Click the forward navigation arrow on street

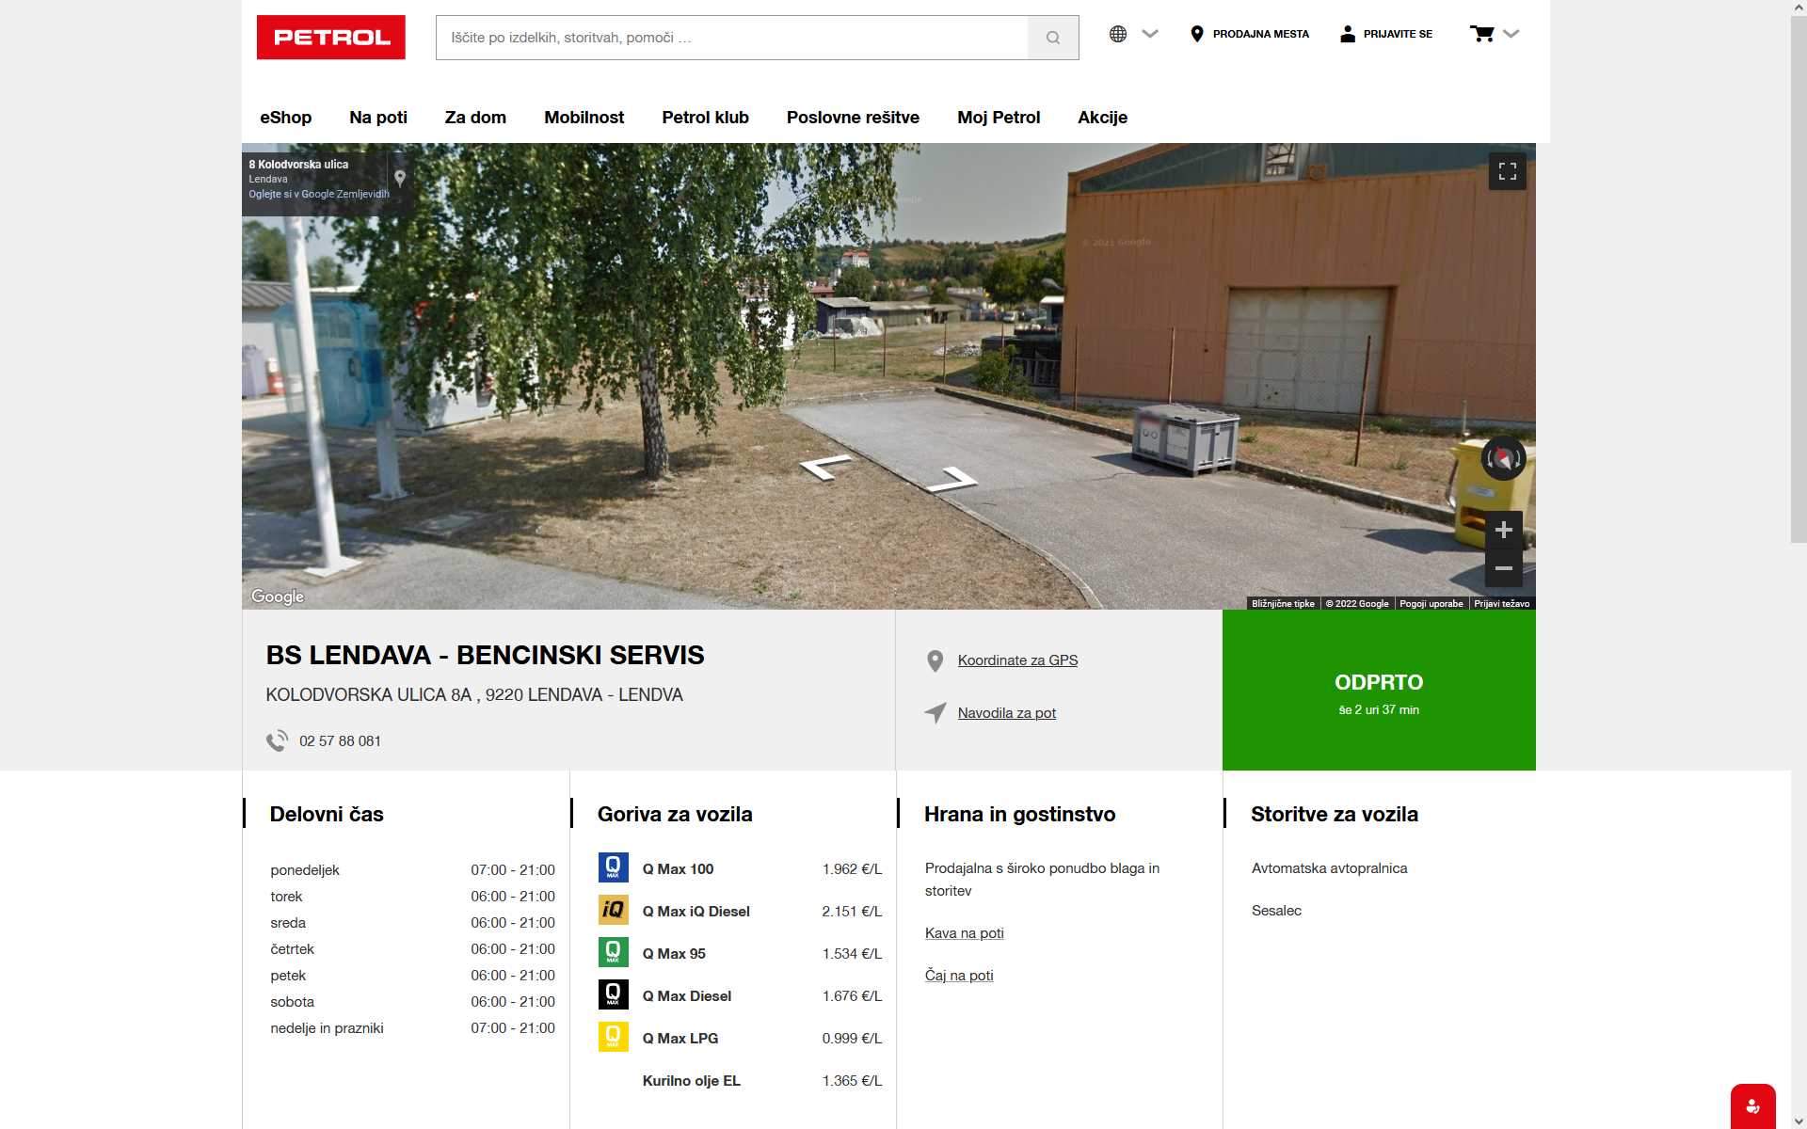[x=952, y=481]
